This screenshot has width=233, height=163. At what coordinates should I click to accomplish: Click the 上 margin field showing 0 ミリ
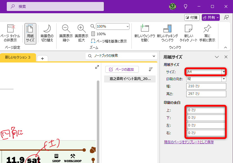click(x=206, y=111)
